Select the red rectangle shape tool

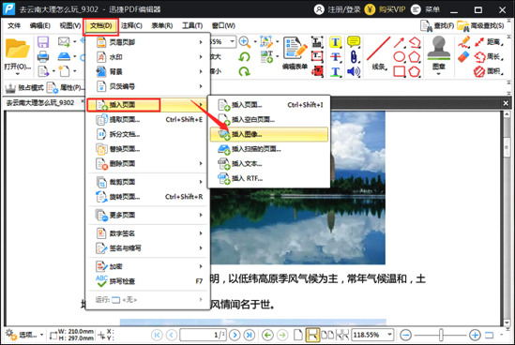[x=399, y=71]
